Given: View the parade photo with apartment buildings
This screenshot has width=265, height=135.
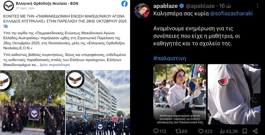Looking at the screenshot, I should click(x=98, y=103).
